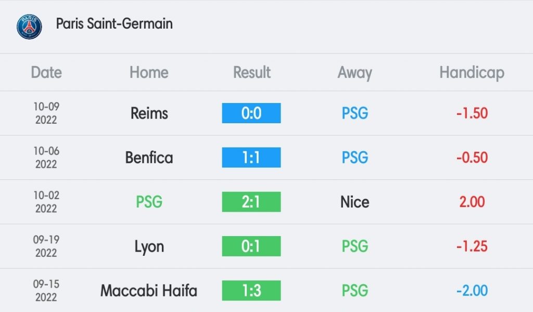Open the Benfica 1:1 result badge
The width and height of the screenshot is (533, 312).
point(251,158)
